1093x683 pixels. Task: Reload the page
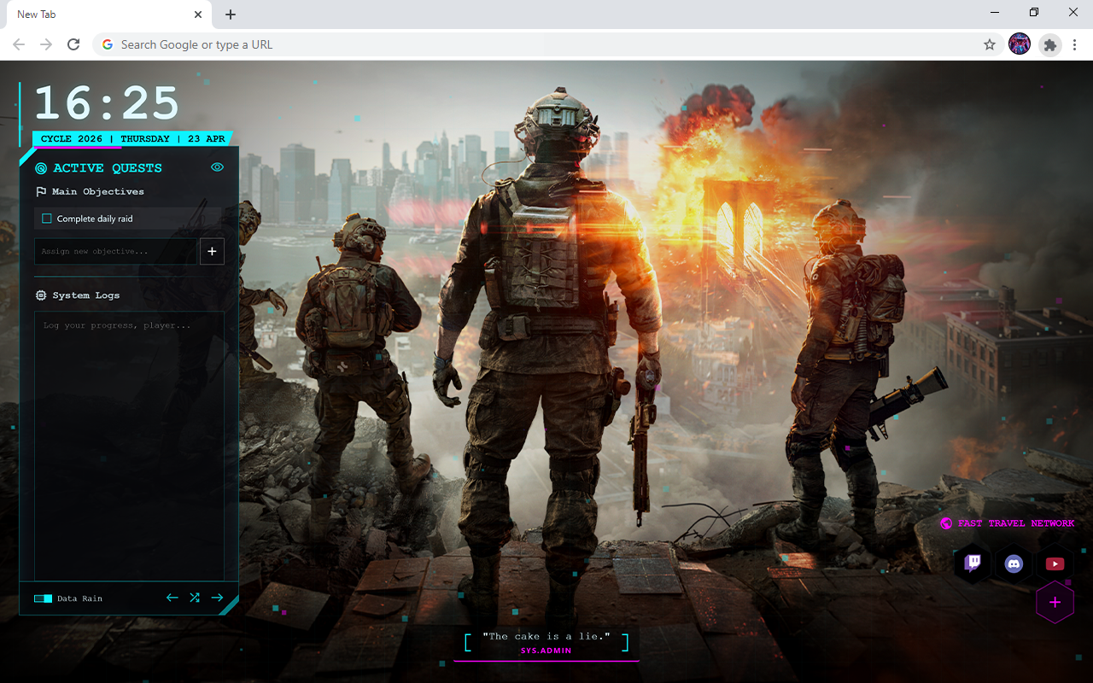[73, 44]
